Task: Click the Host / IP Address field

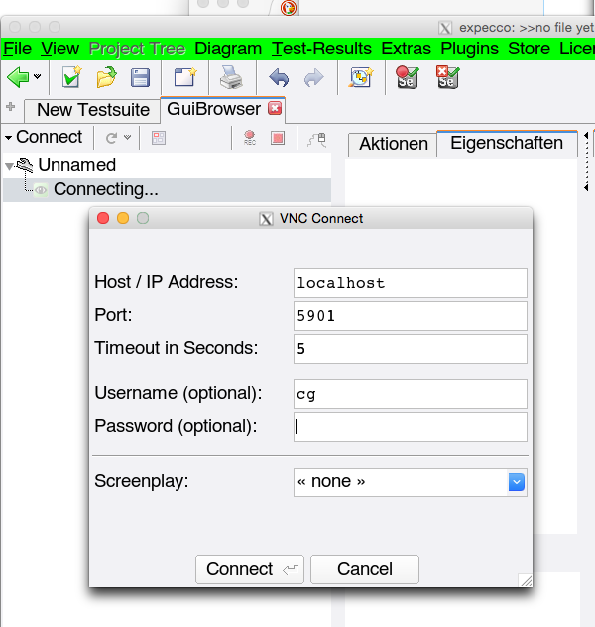Action: pyautogui.click(x=410, y=283)
